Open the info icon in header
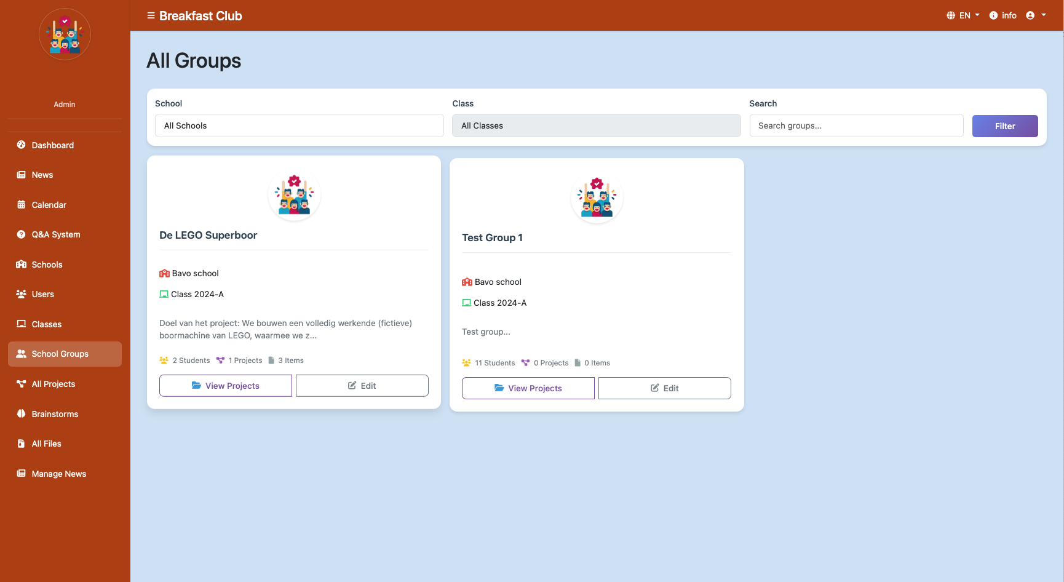1064x582 pixels. (x=993, y=15)
